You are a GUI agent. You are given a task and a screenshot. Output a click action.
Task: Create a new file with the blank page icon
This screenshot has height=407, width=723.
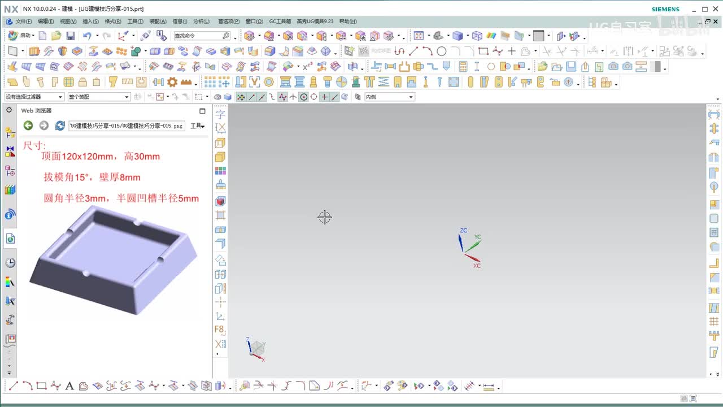42,36
